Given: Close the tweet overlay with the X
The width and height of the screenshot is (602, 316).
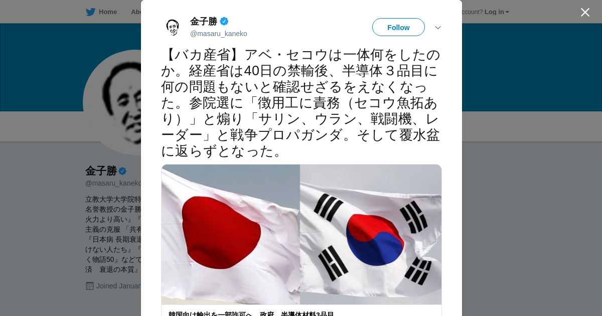Looking at the screenshot, I should 585,12.
